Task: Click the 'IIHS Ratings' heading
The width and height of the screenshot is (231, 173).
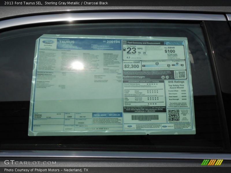Action: click(x=176, y=82)
